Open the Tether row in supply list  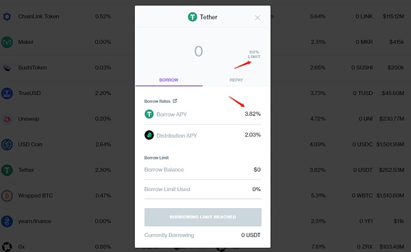click(x=67, y=170)
